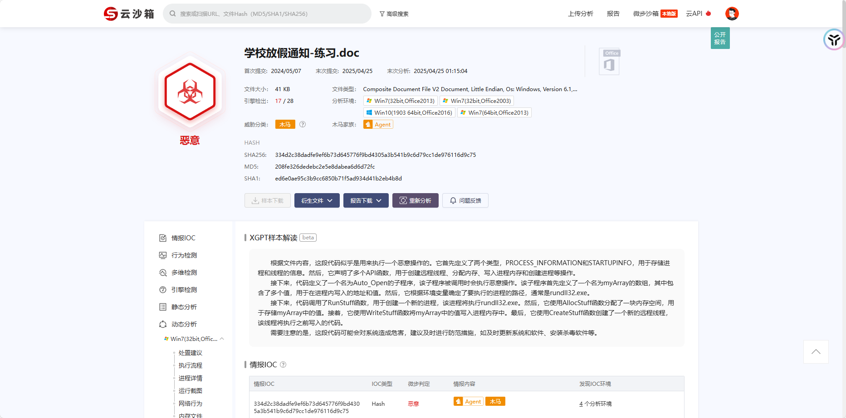Click the 云沙箱 logo icon
846x418 pixels.
click(111, 14)
